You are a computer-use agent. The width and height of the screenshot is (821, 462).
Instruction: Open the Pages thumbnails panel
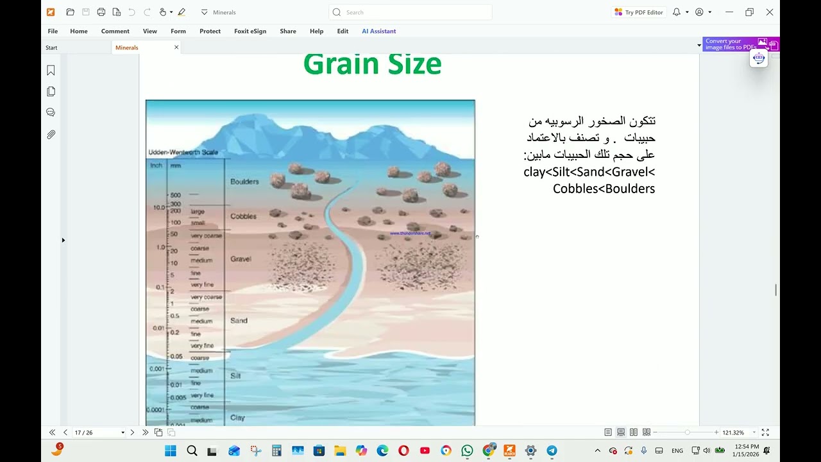[x=51, y=92]
